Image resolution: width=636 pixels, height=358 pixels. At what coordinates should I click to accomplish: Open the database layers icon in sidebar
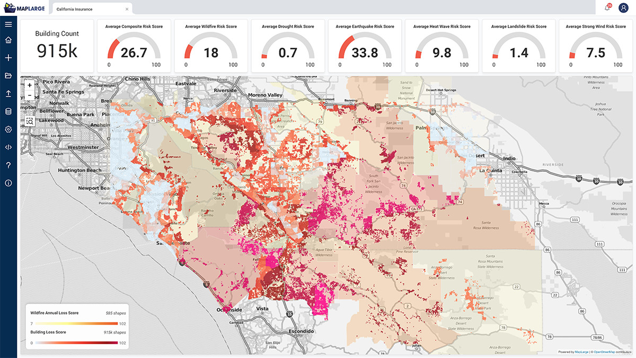8,111
